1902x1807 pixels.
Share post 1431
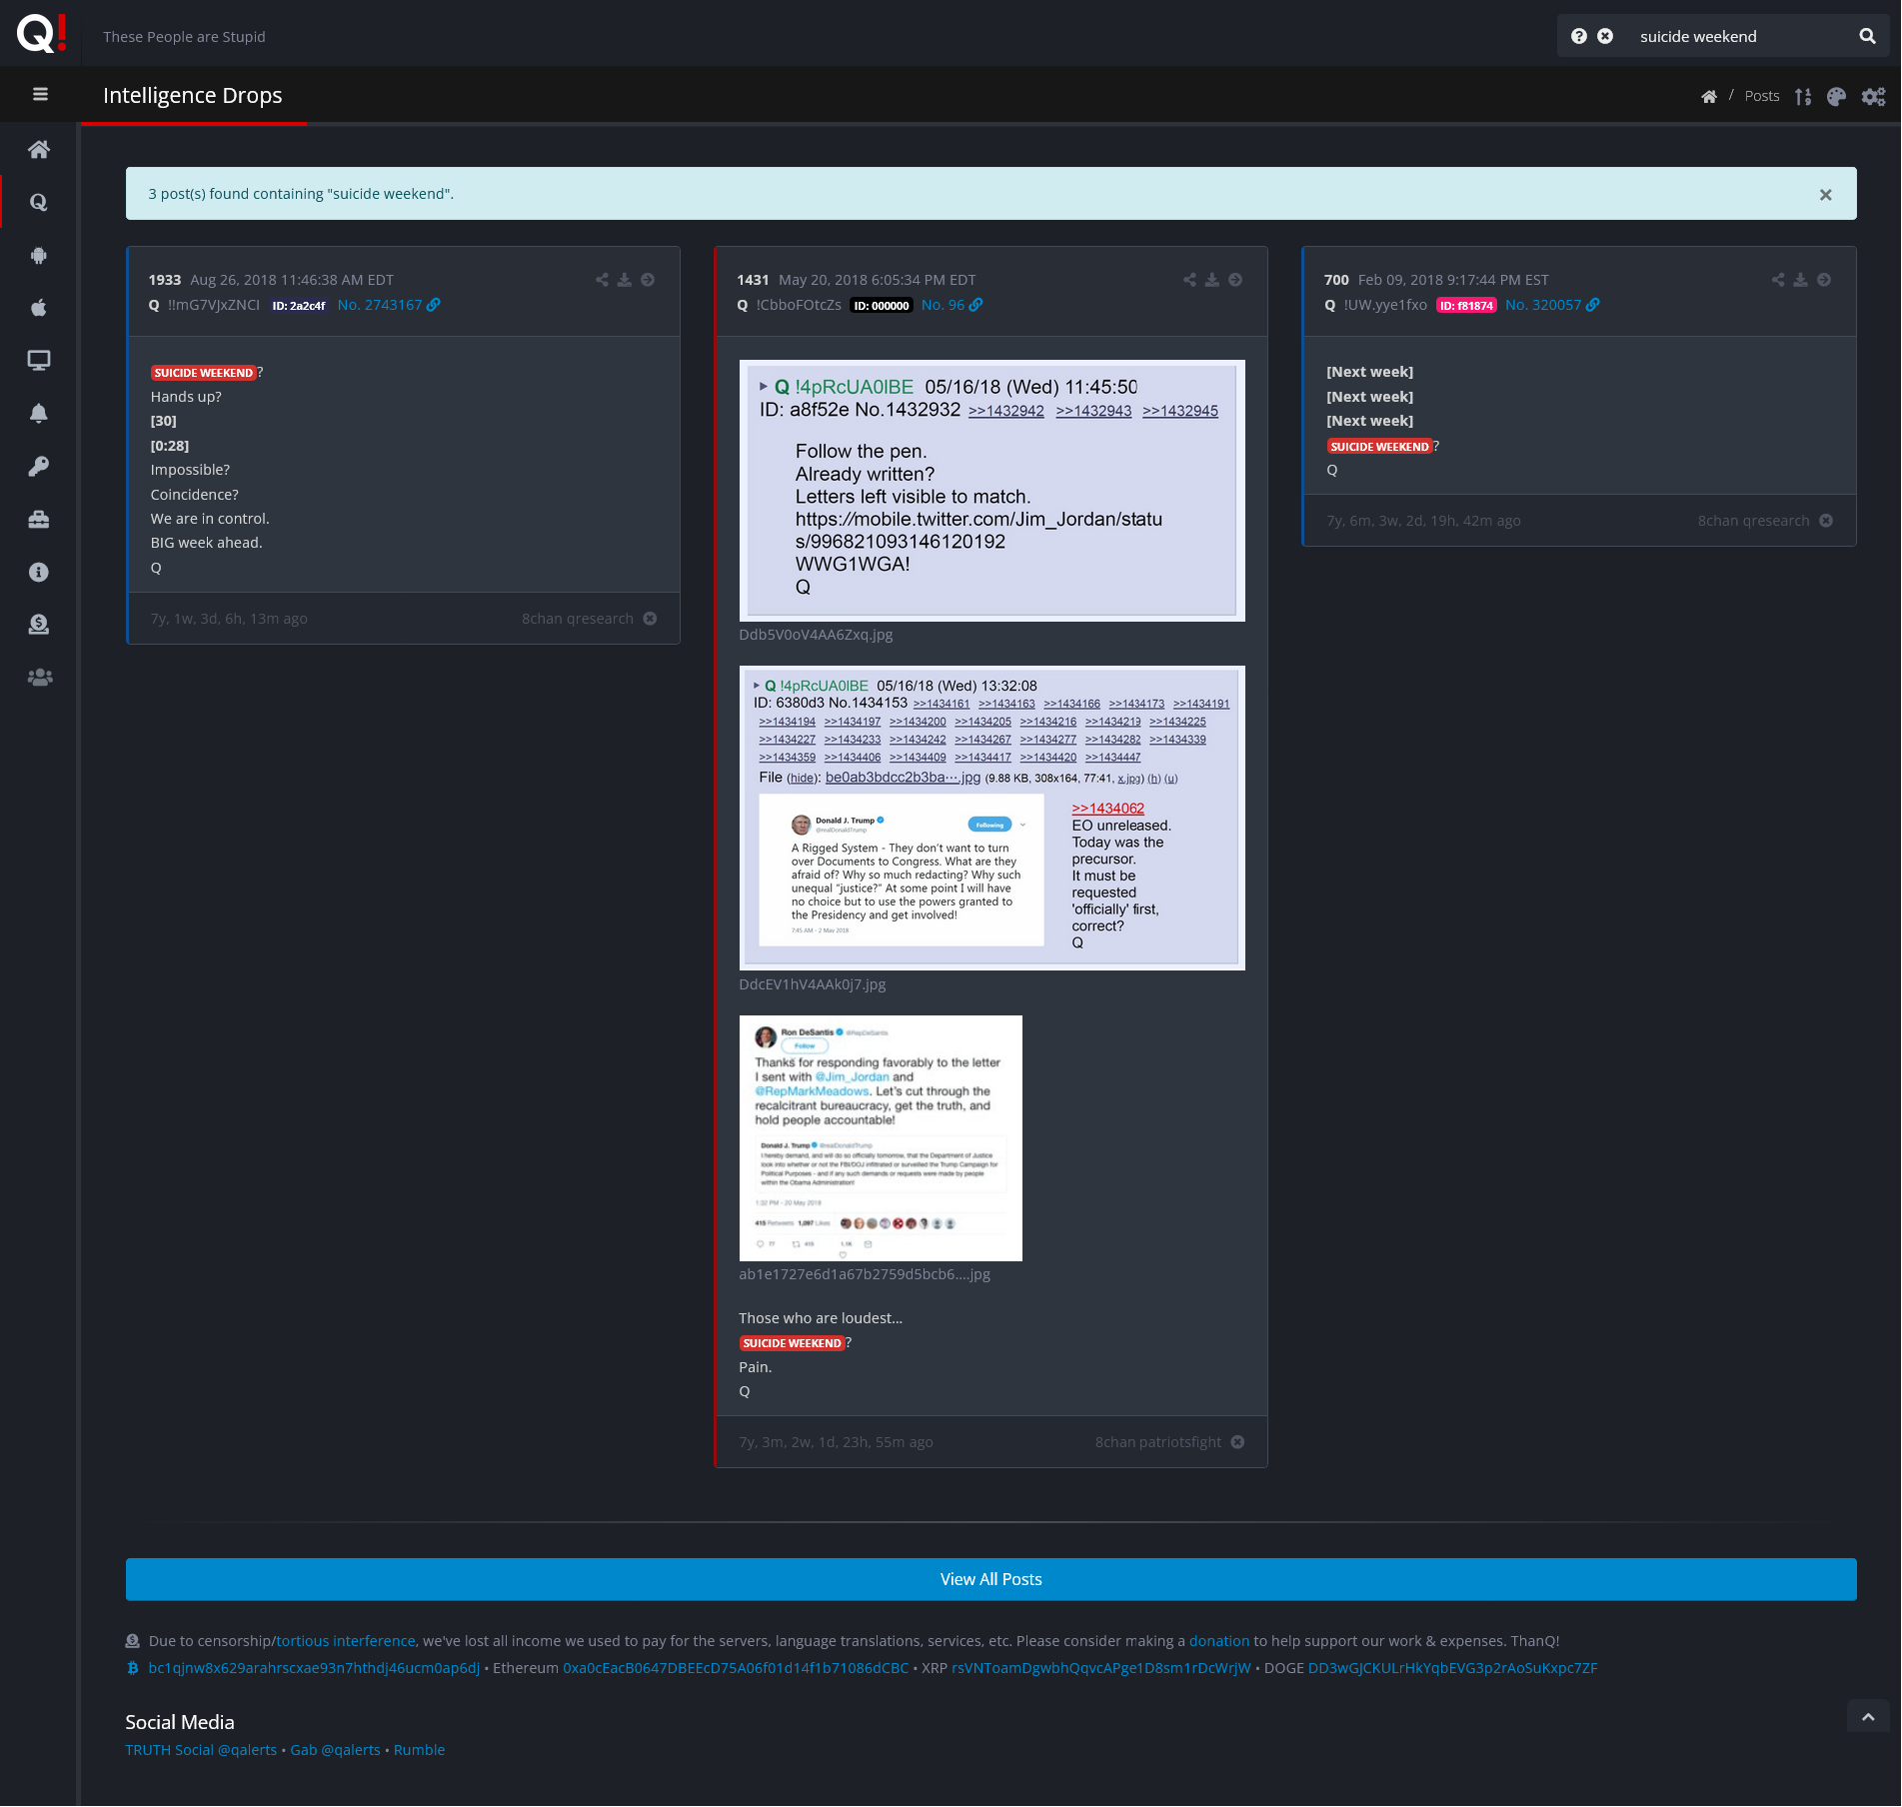tap(1189, 280)
